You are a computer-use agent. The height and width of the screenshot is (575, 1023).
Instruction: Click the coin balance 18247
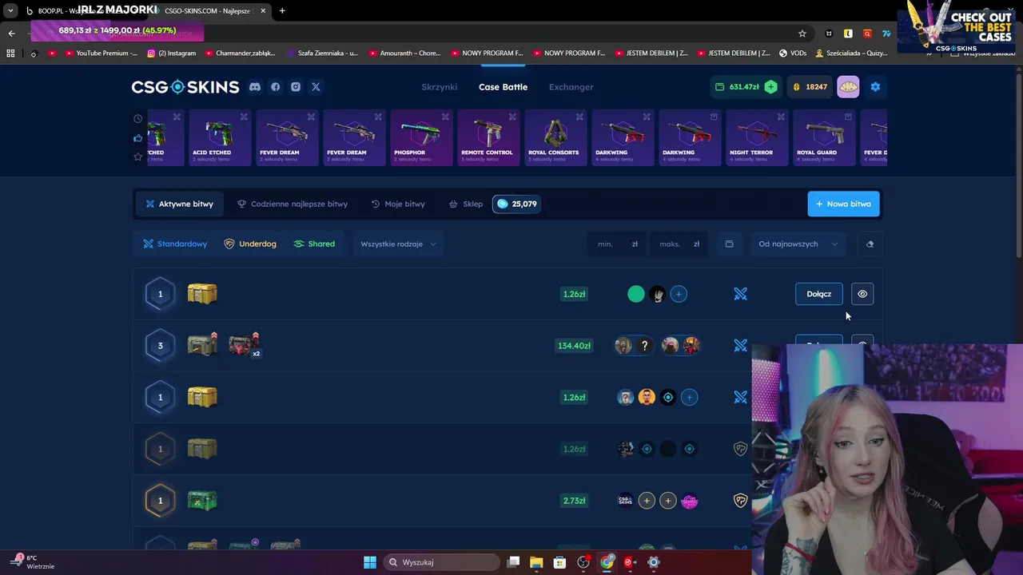point(810,87)
